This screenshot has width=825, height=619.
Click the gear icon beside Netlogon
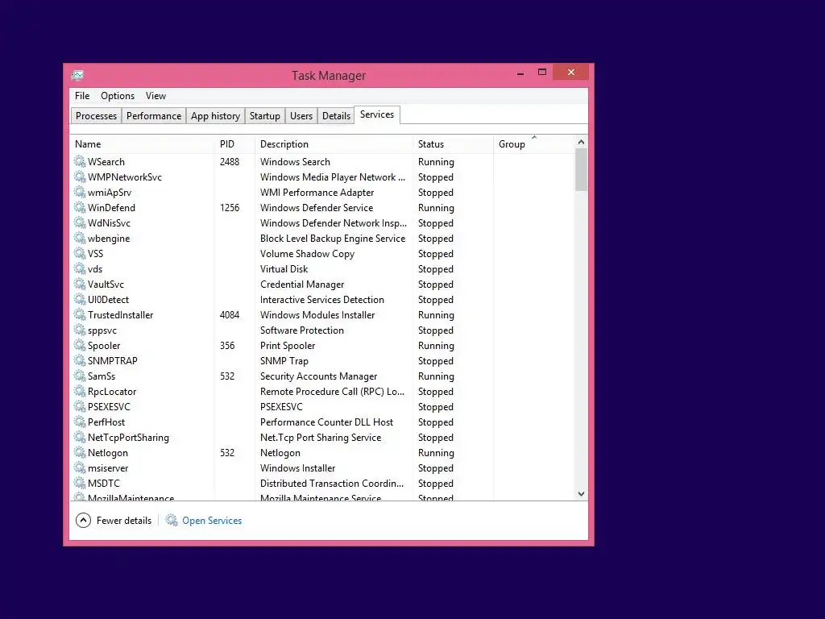(80, 451)
